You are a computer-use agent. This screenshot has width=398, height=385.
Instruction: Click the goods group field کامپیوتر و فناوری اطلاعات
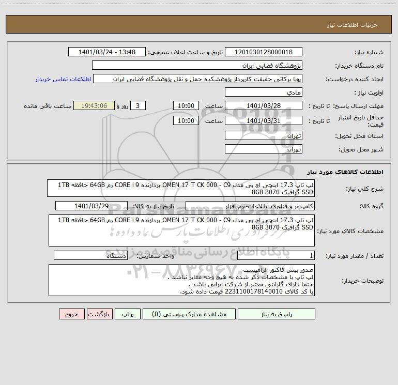pos(250,206)
